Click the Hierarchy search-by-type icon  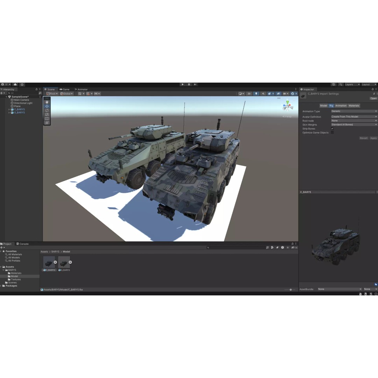pyautogui.click(x=40, y=93)
